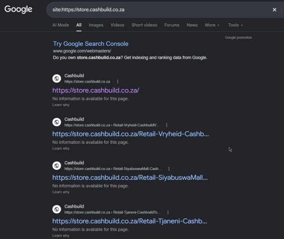Click the breadcrumb URL with Retail-Vryheid-CashbuildV...
284x239 pixels.
click(x=112, y=125)
